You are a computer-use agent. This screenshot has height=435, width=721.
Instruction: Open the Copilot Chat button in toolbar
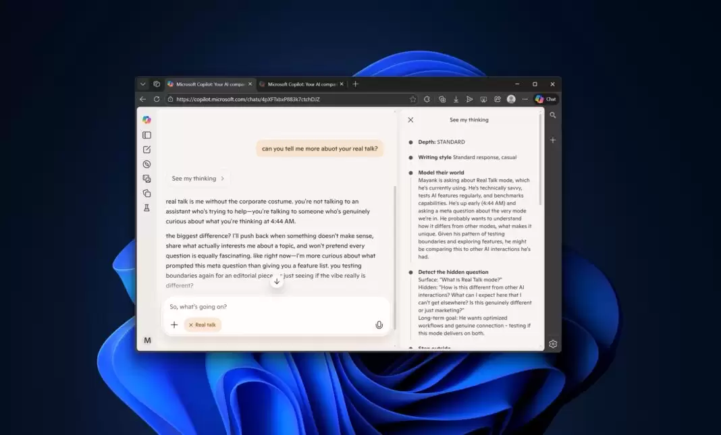545,98
